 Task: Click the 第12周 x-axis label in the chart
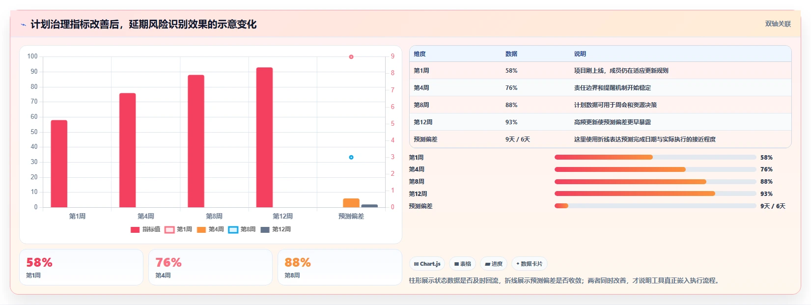[x=283, y=216]
